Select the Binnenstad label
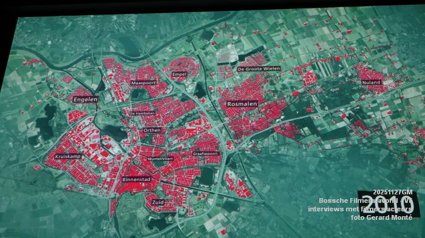This screenshot has height=238, width=425. (x=136, y=180)
